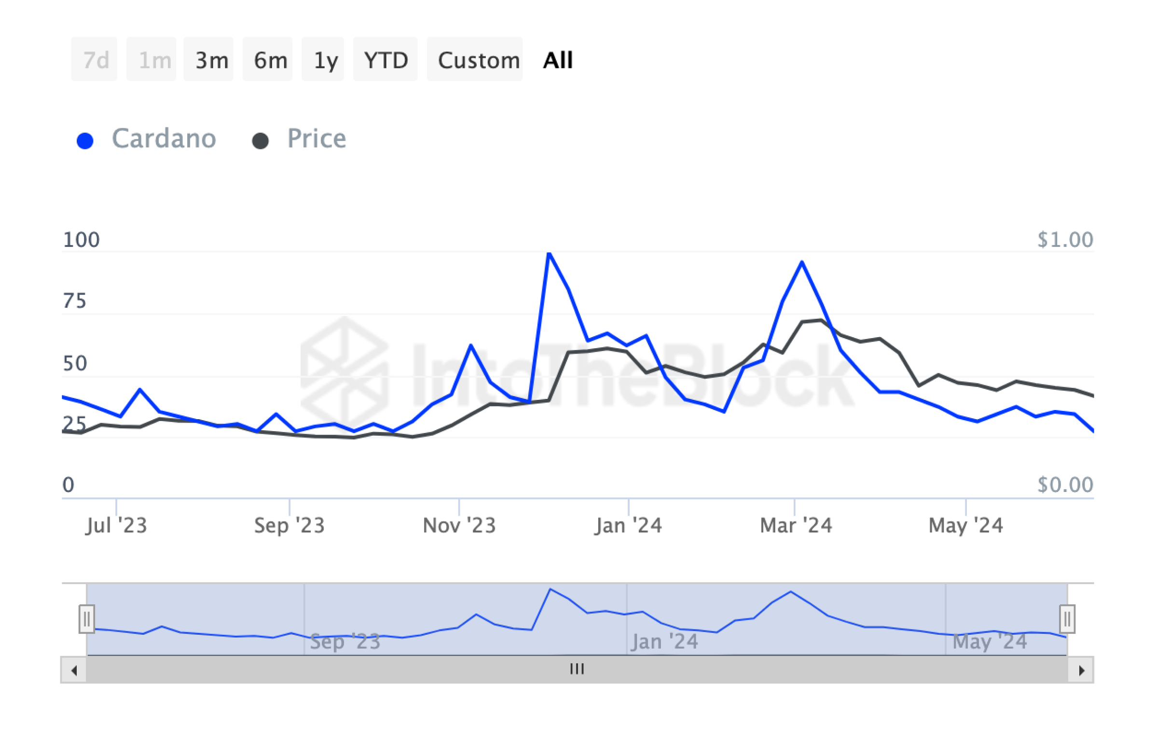
Task: Switch chart range to 3m
Action: 208,59
